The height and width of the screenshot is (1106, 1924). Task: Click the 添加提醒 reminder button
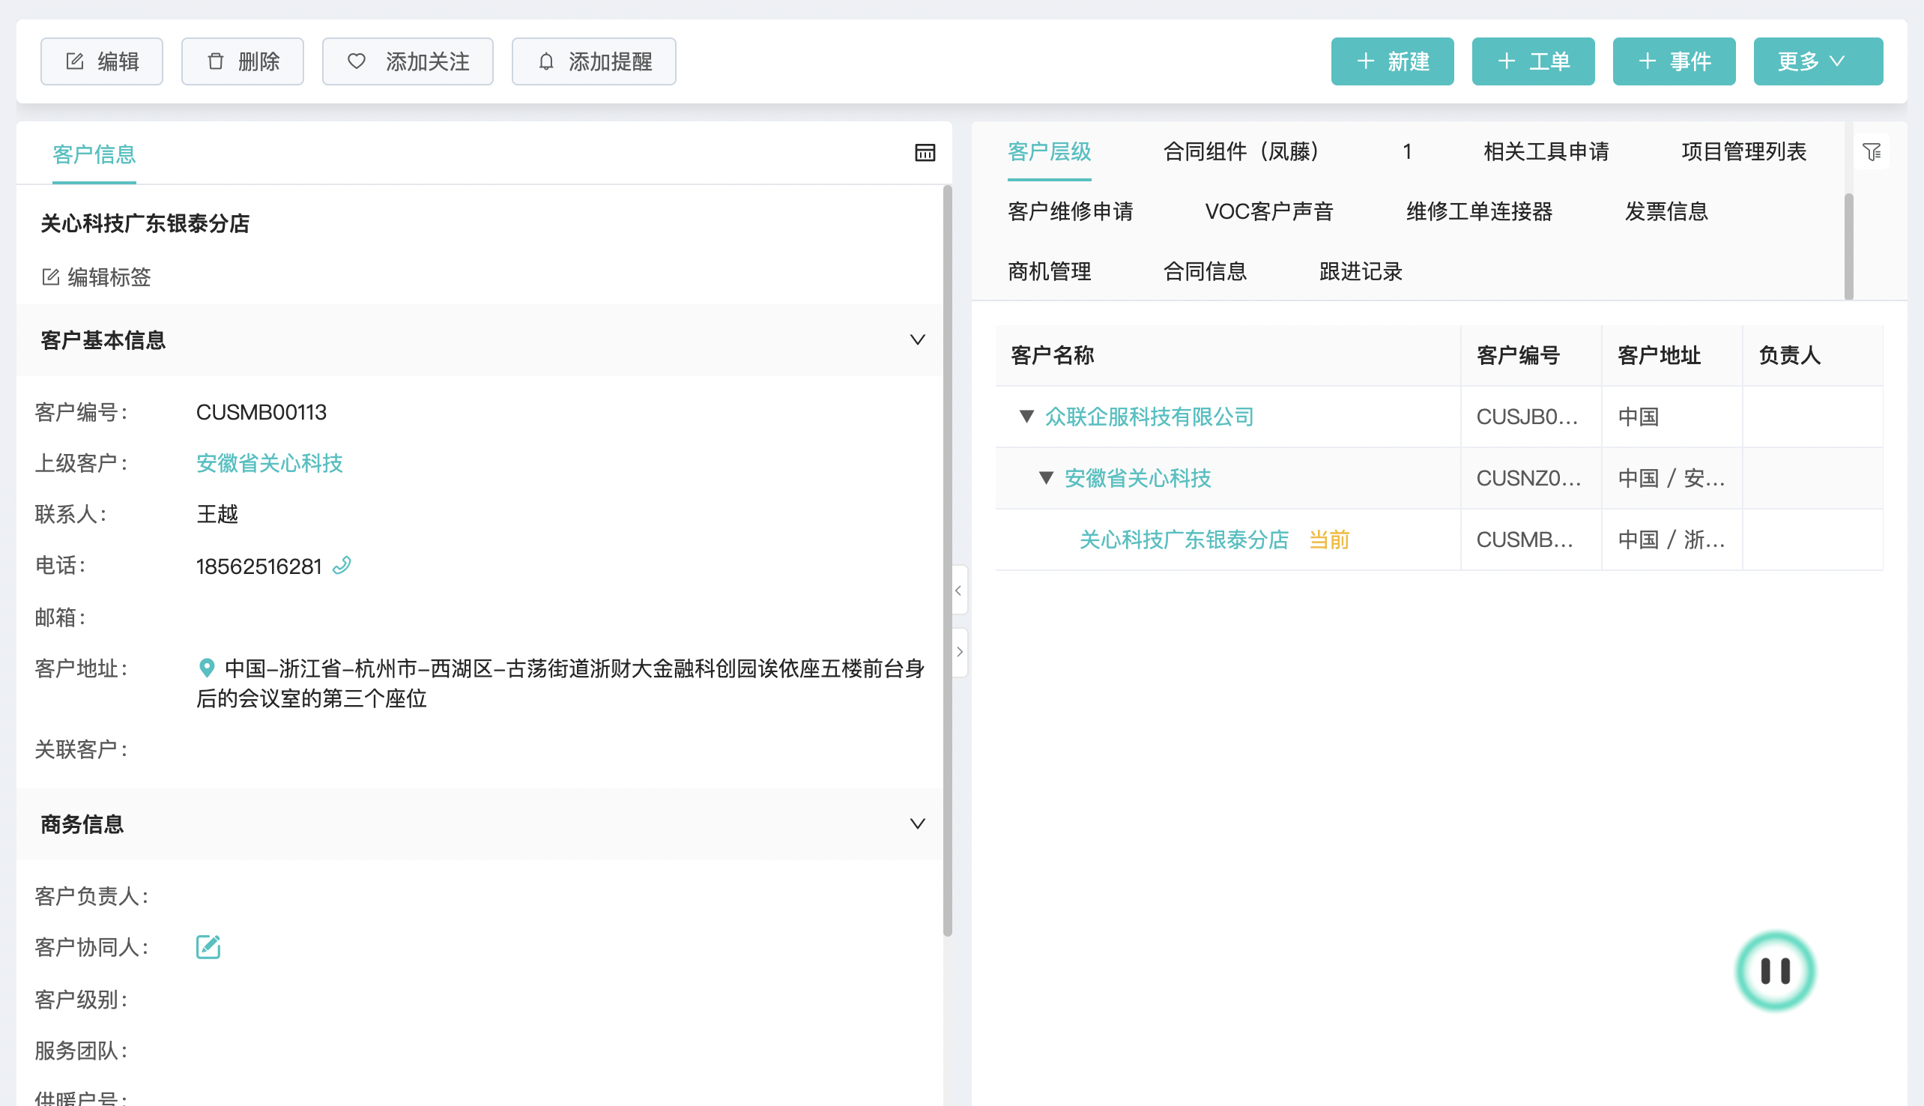[593, 61]
